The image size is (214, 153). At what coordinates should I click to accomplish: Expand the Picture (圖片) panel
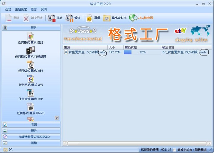[31, 131]
